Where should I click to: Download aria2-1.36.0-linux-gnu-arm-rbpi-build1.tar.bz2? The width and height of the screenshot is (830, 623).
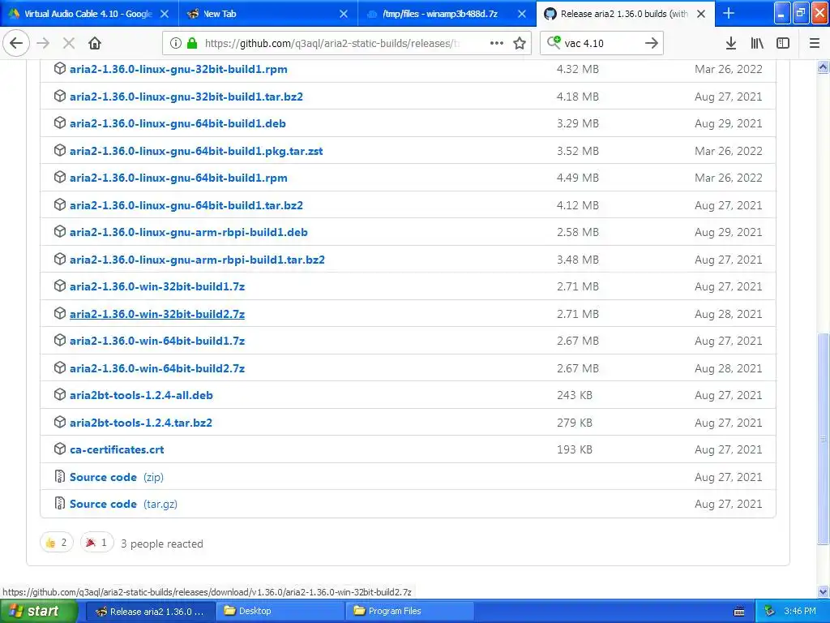tap(198, 260)
